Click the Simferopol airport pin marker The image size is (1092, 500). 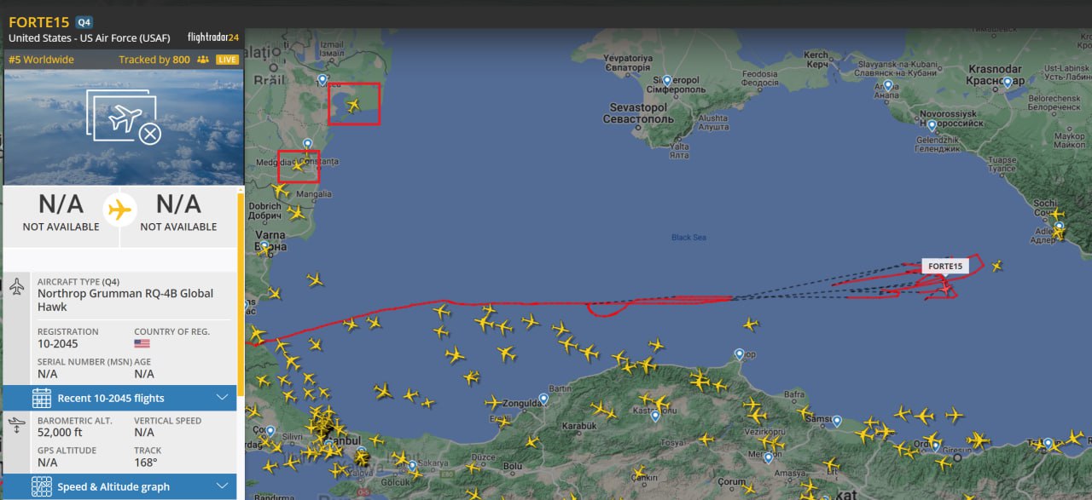pos(668,80)
